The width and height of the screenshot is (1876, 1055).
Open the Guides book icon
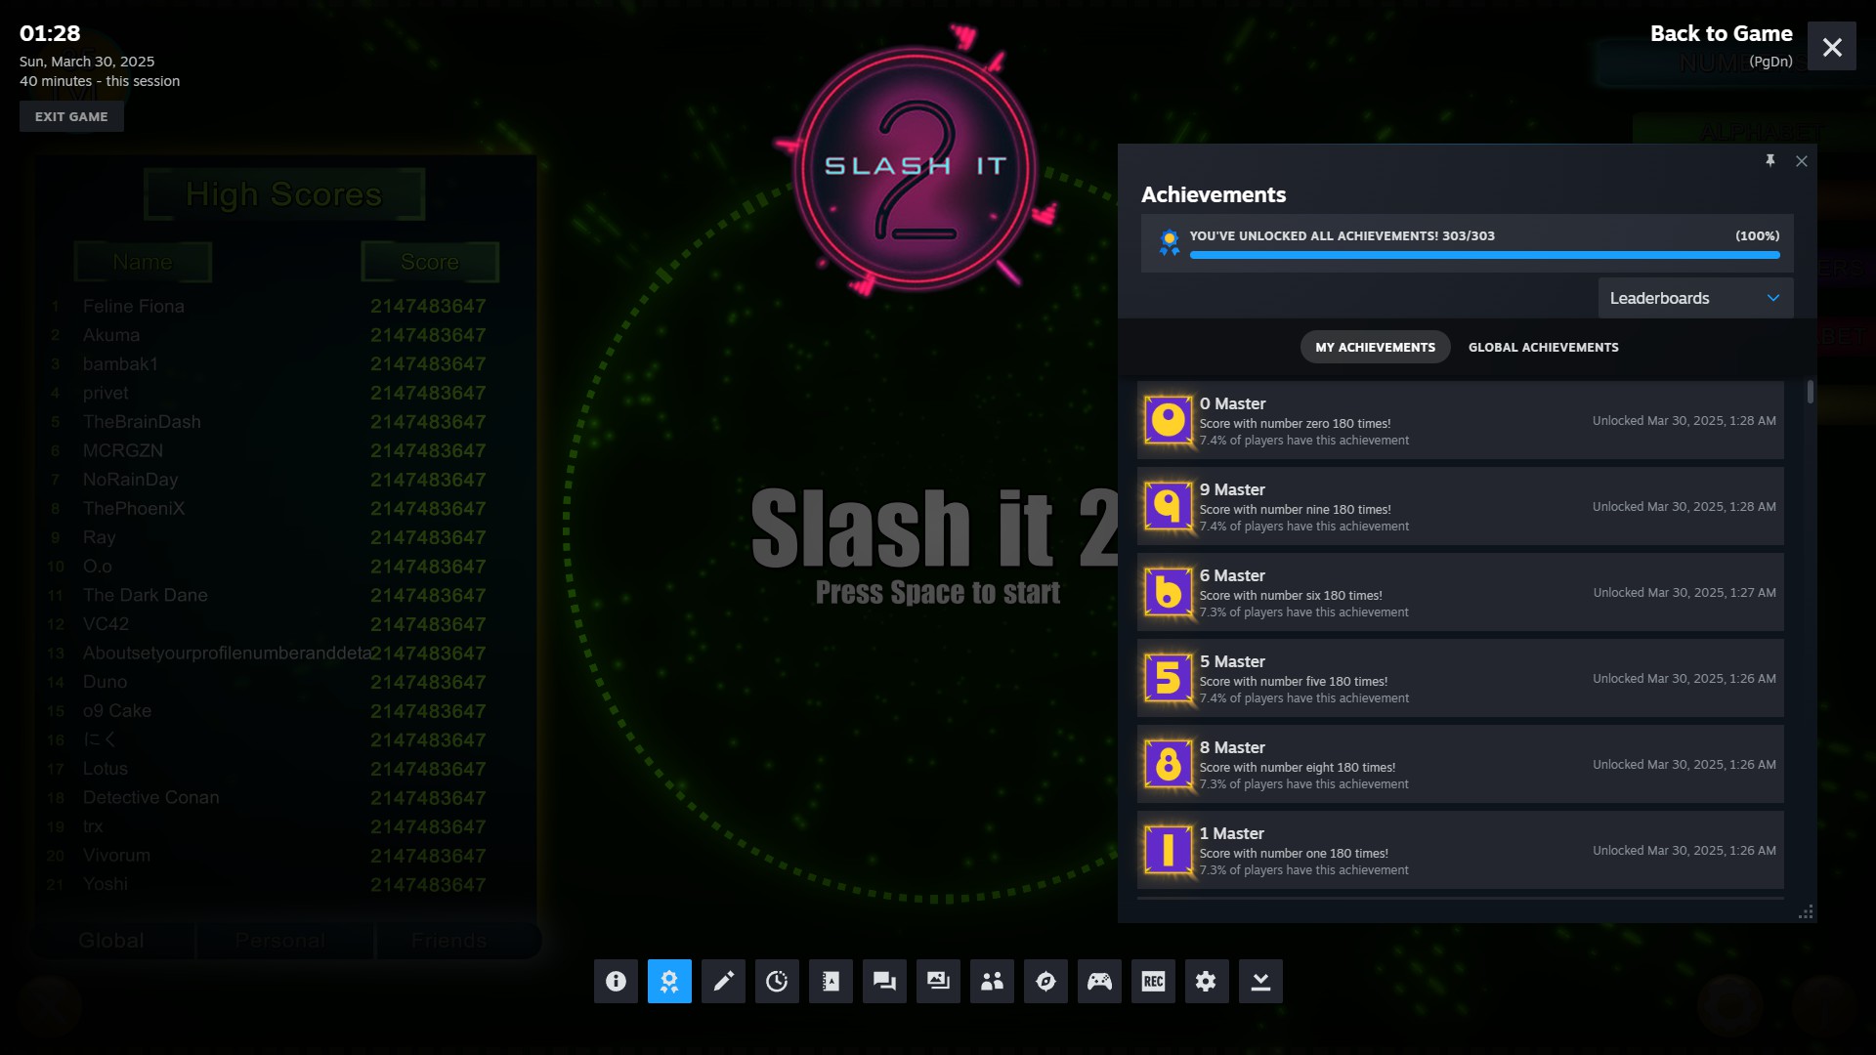point(831,981)
